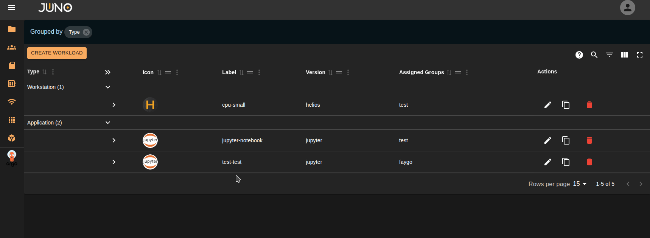Viewport: 650px width, 238px height.
Task: Open the help icon in table toolbar
Action: (579, 55)
